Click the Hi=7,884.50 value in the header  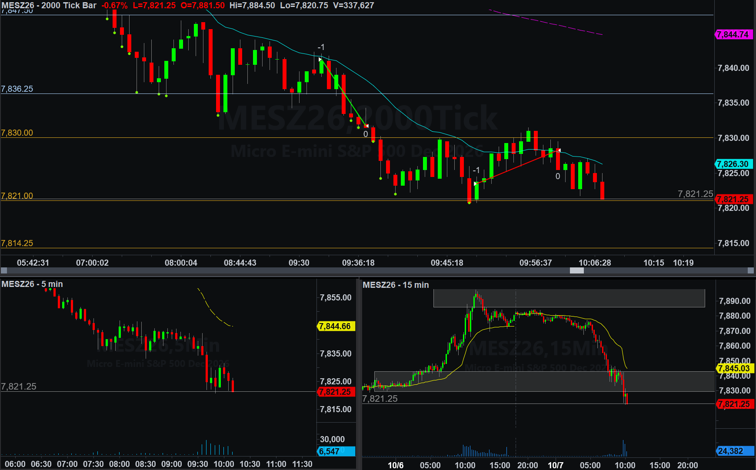(252, 5)
